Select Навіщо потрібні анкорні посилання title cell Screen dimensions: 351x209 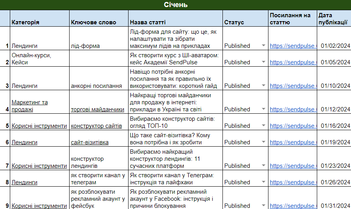click(175, 78)
